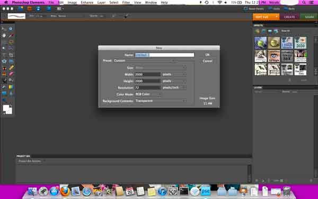Open the Filter menu
The width and height of the screenshot is (318, 199).
coord(126,3)
